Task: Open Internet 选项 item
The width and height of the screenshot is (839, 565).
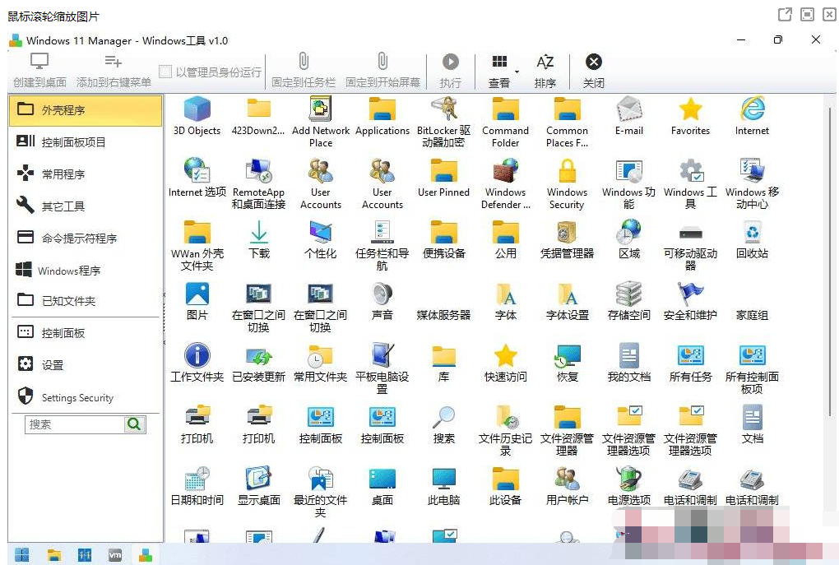Action: [x=197, y=178]
